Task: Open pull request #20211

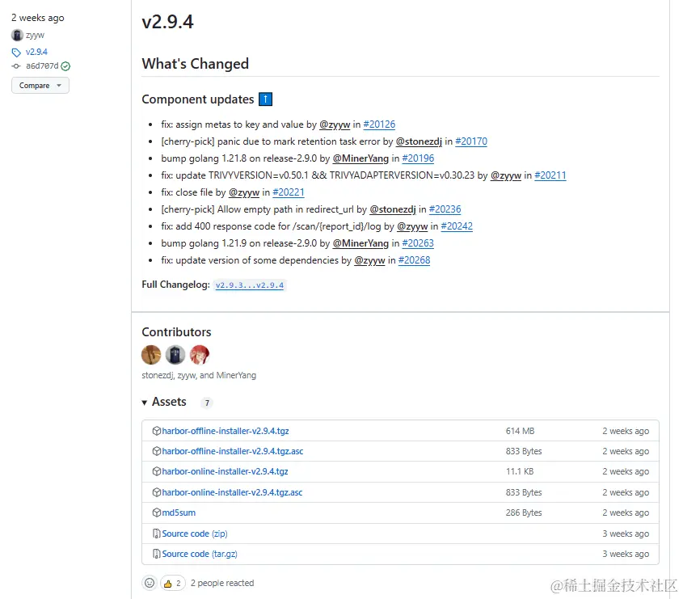Action: [550, 175]
